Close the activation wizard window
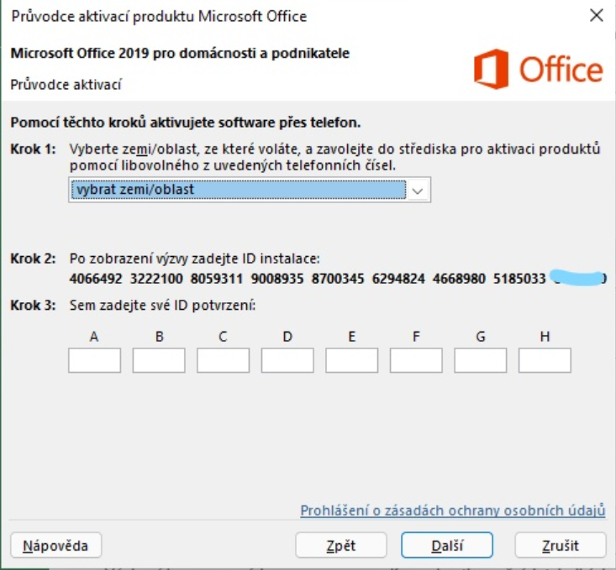This screenshot has height=570, width=616. (x=597, y=16)
